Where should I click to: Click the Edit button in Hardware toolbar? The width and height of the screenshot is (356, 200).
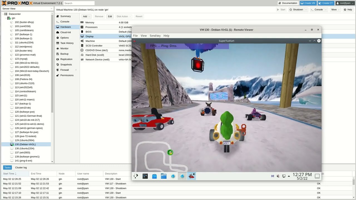[x=110, y=16]
